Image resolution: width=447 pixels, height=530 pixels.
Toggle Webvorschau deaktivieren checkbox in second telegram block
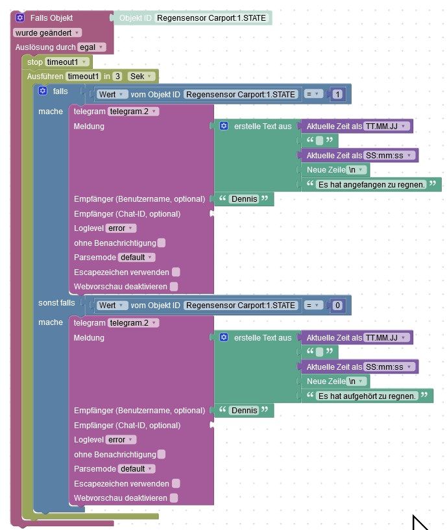point(174,498)
